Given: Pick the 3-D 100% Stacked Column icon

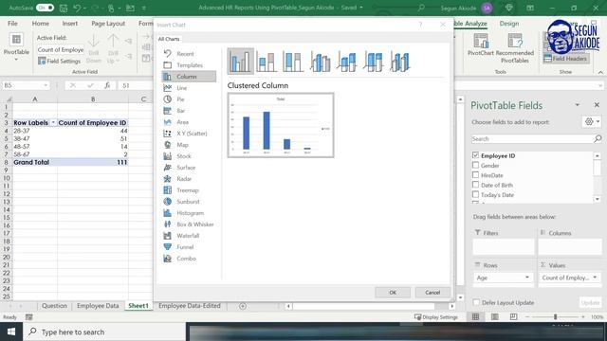Looking at the screenshot, I should 373,62.
